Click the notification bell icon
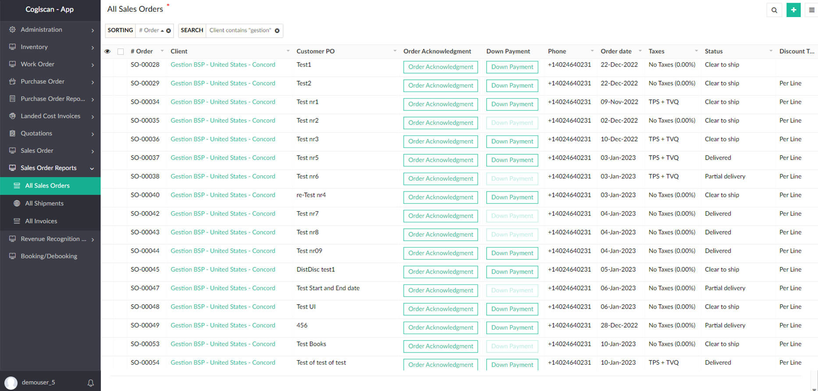Screen dimensions: 818x391 (91, 383)
